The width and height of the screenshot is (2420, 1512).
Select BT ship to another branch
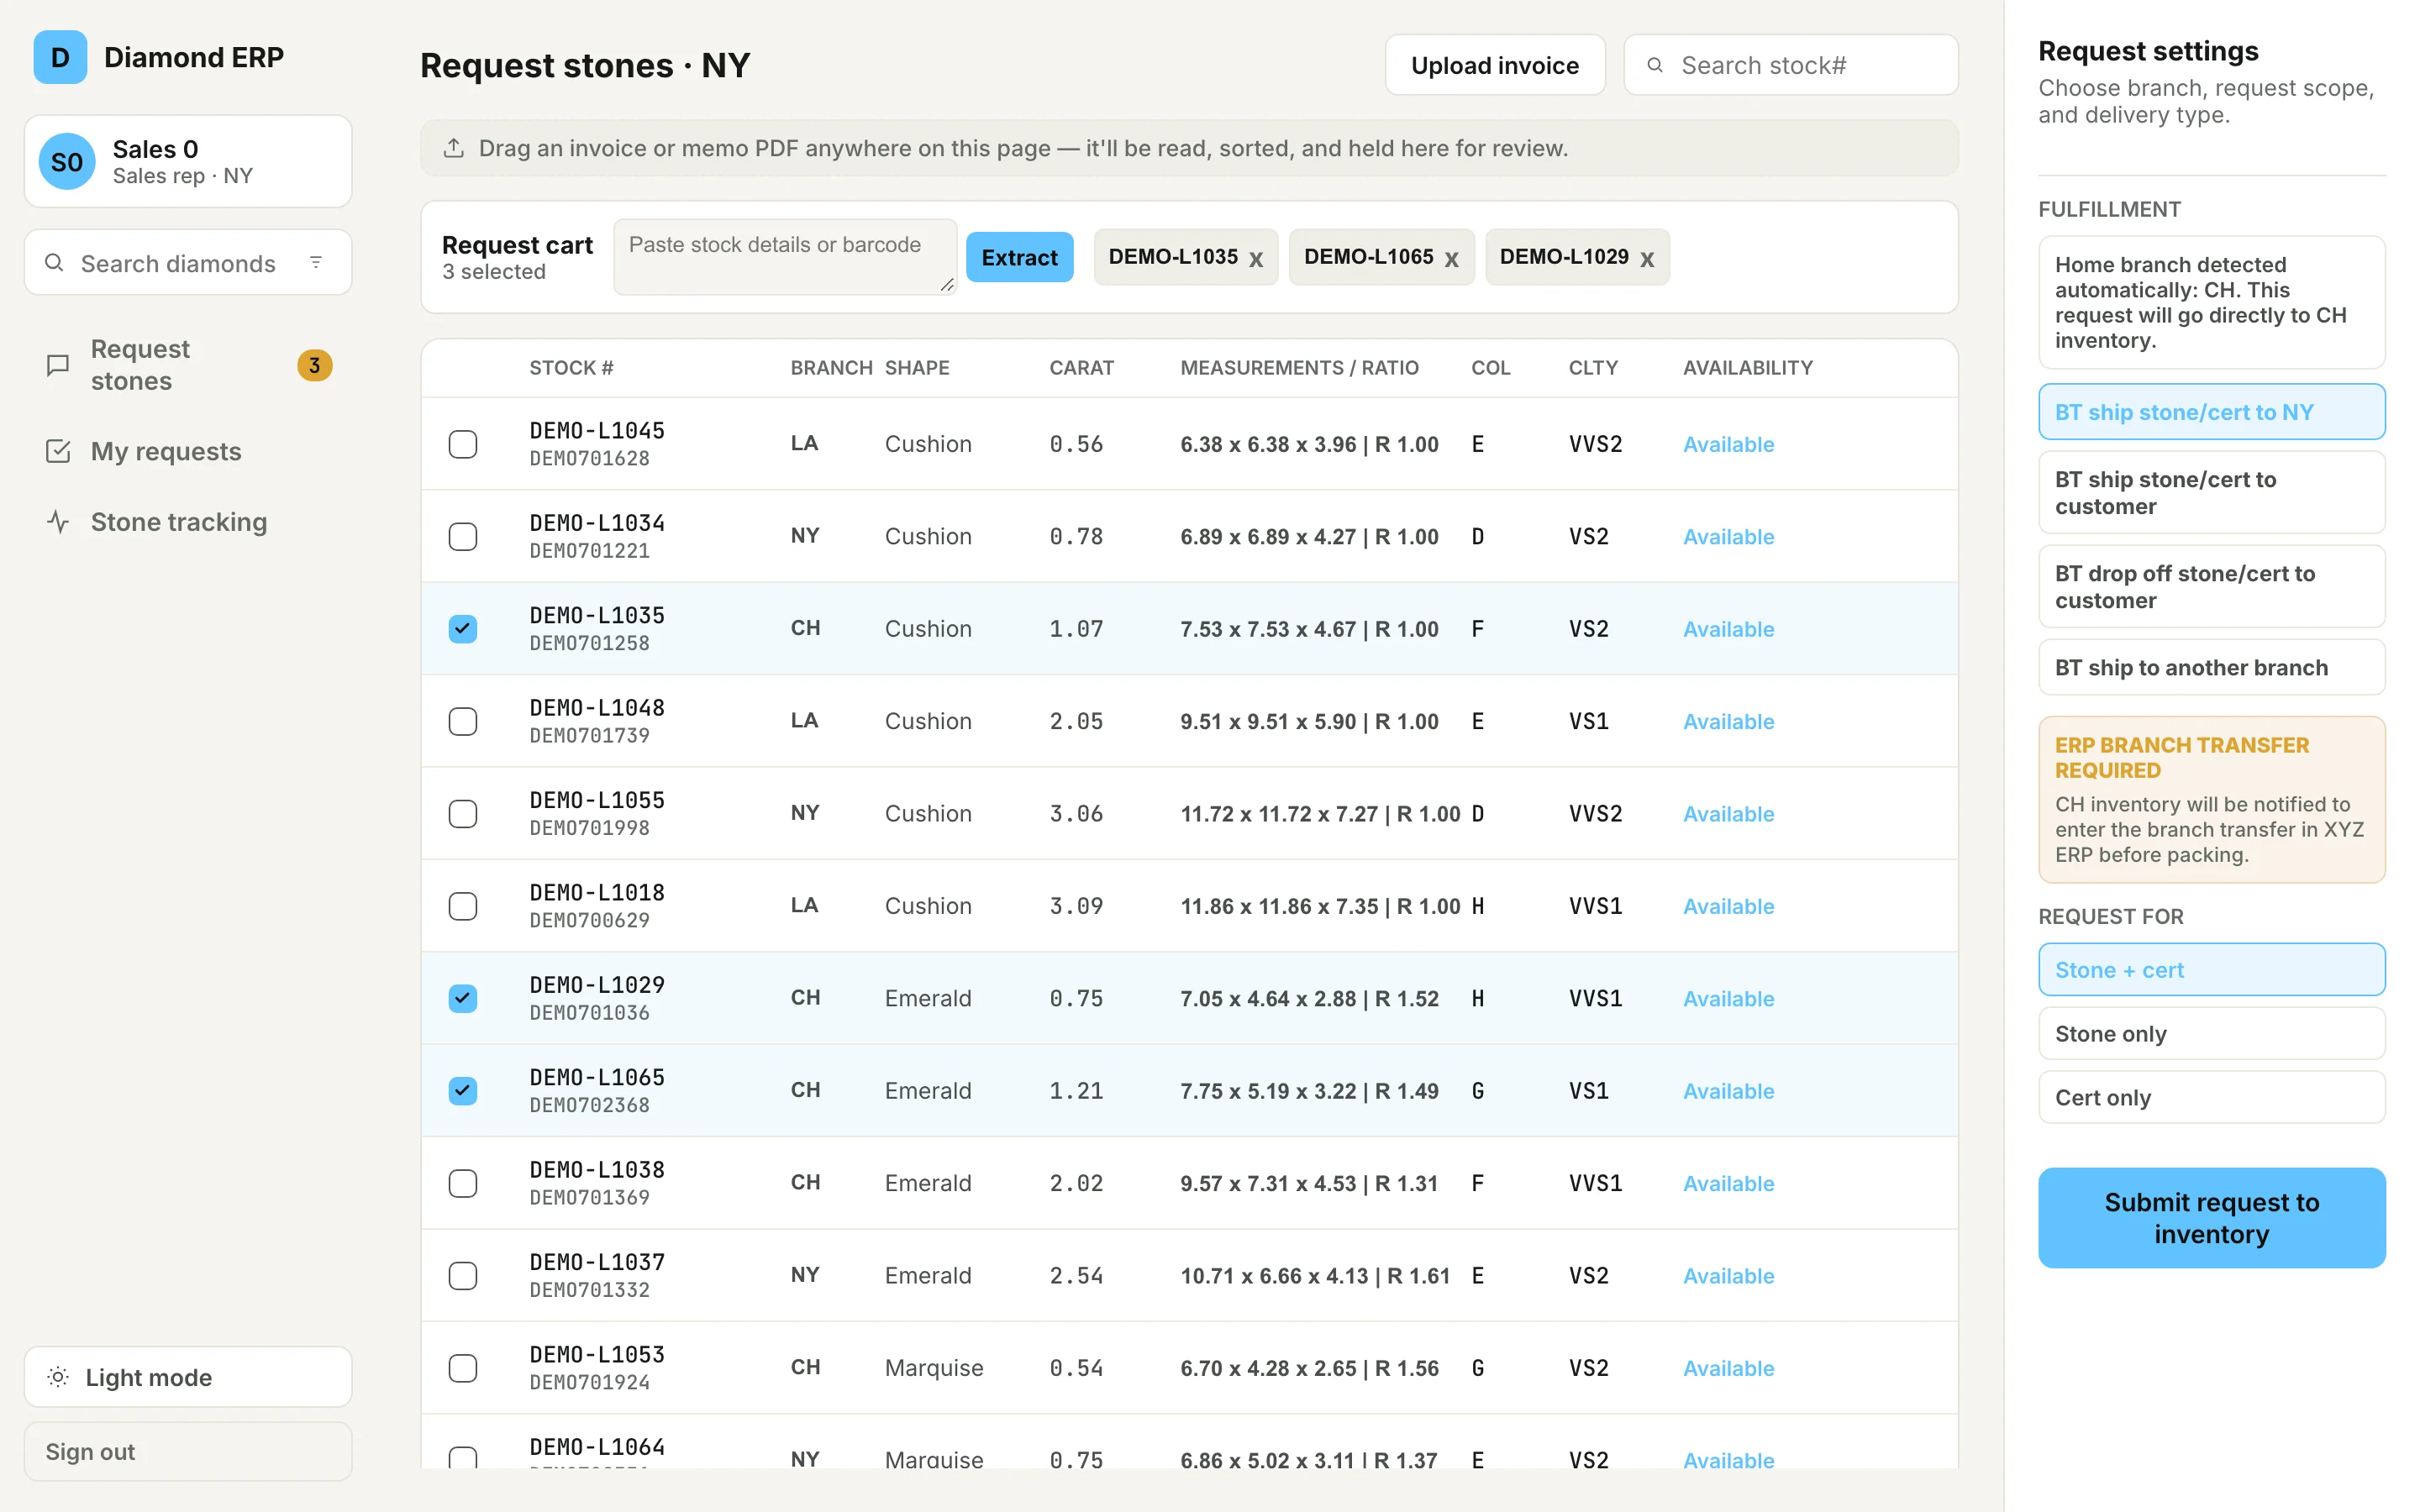pos(2211,667)
